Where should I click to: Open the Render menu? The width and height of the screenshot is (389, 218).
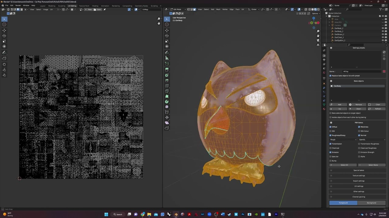point(18,5)
